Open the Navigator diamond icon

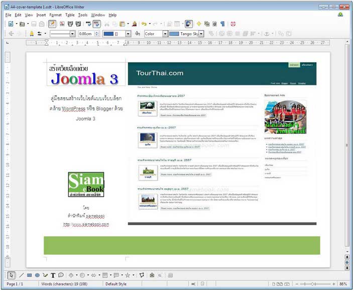[199, 24]
